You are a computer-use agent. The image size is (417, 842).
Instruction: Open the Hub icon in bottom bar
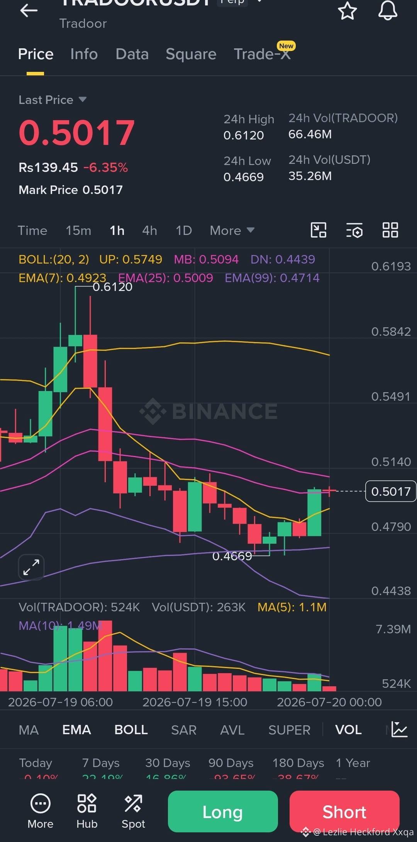(87, 811)
